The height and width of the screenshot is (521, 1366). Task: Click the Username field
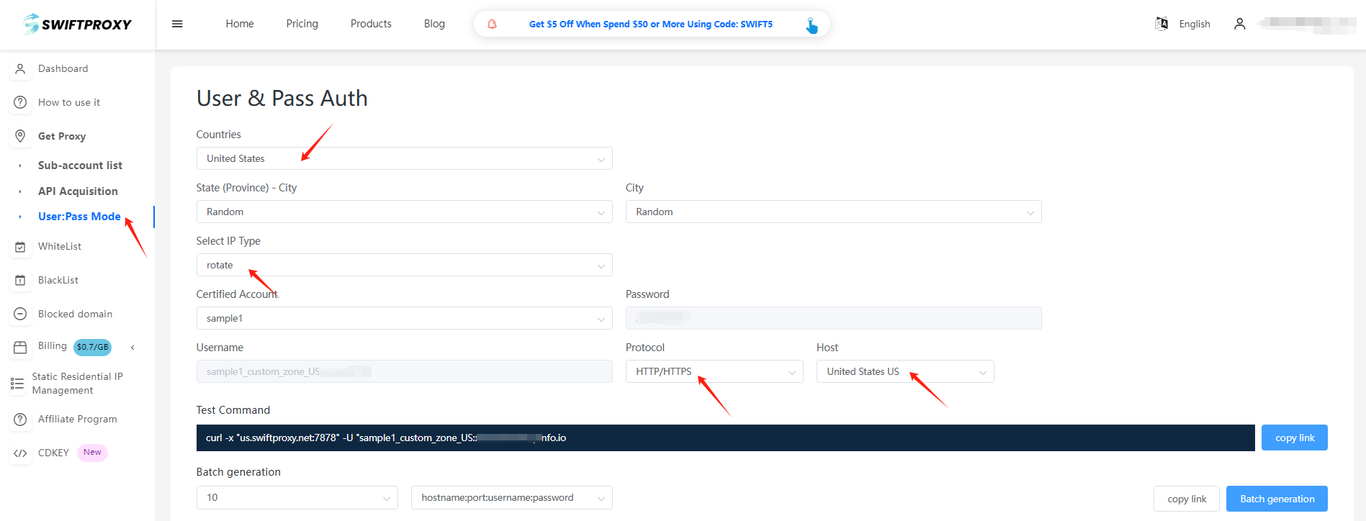[404, 371]
